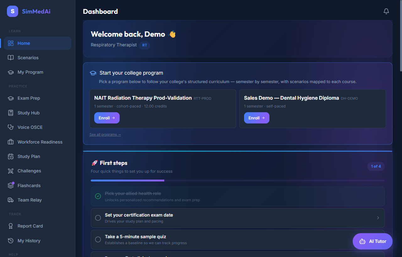The image size is (402, 257).
Task: Open notifications bell
Action: coord(386,11)
